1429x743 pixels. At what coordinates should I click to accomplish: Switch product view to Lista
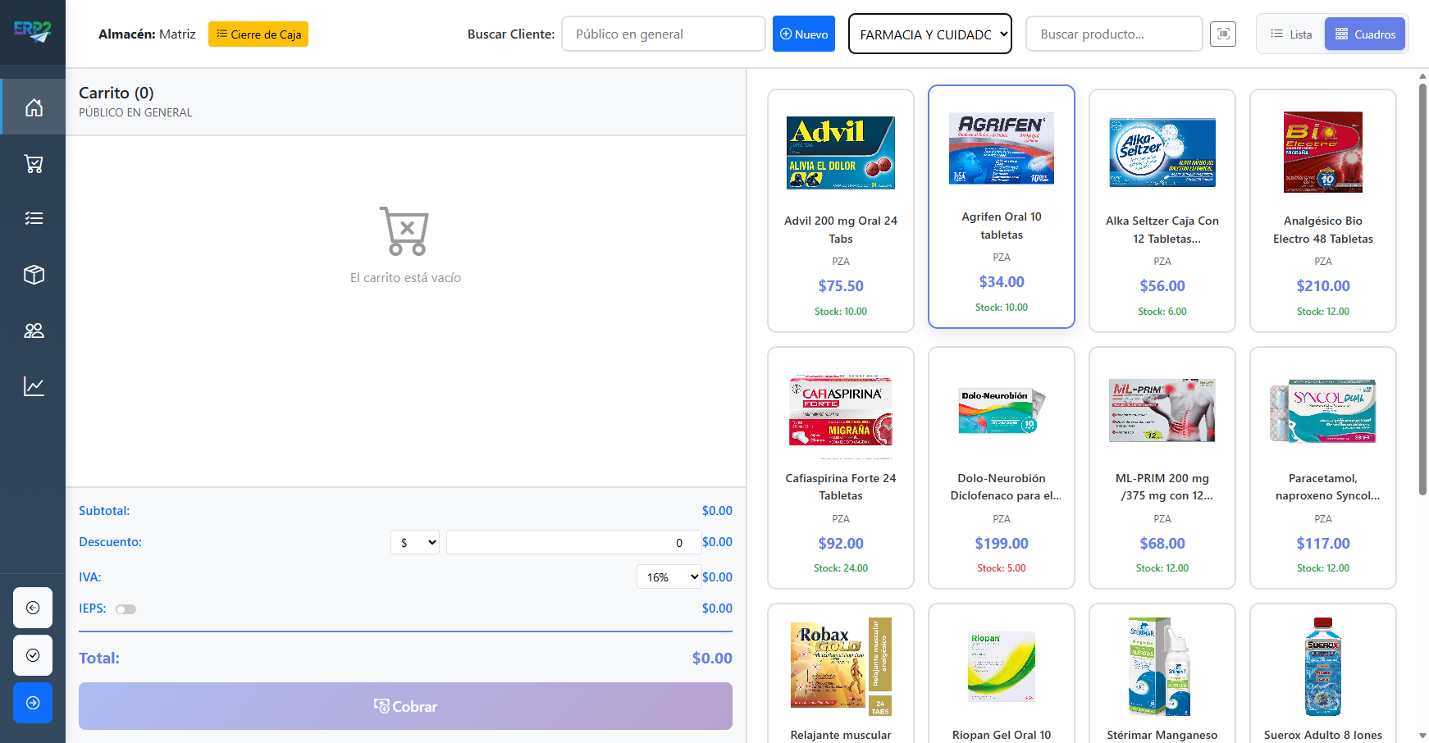tap(1290, 34)
